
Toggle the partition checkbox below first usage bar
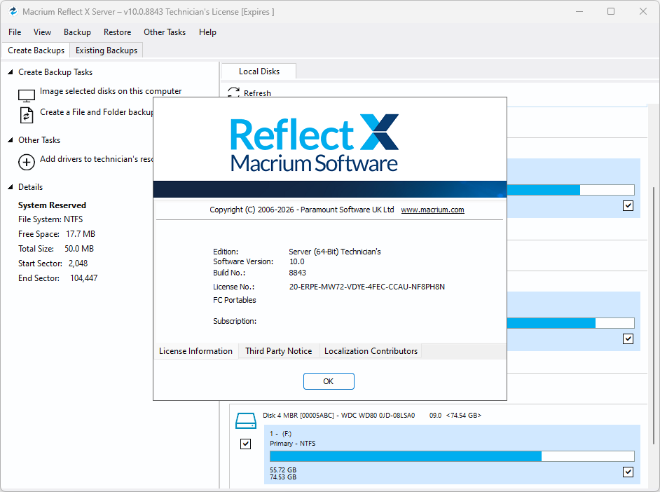(628, 205)
